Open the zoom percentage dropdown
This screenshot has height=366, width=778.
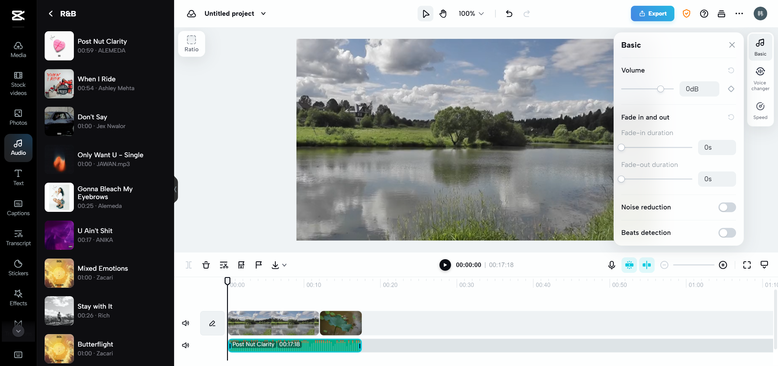coord(470,13)
